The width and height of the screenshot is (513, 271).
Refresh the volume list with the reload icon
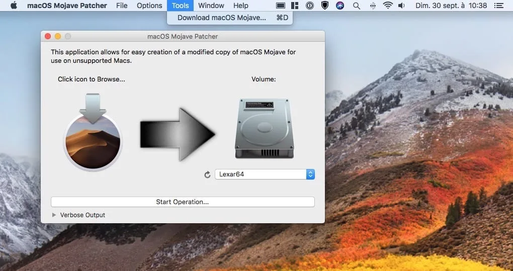pos(207,175)
